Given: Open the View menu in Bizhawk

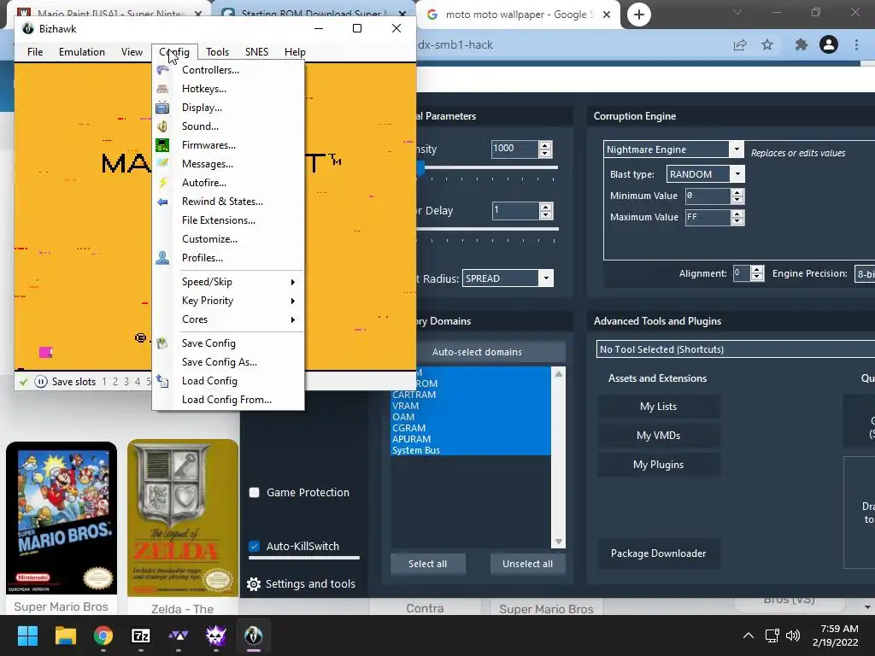Looking at the screenshot, I should pyautogui.click(x=132, y=52).
